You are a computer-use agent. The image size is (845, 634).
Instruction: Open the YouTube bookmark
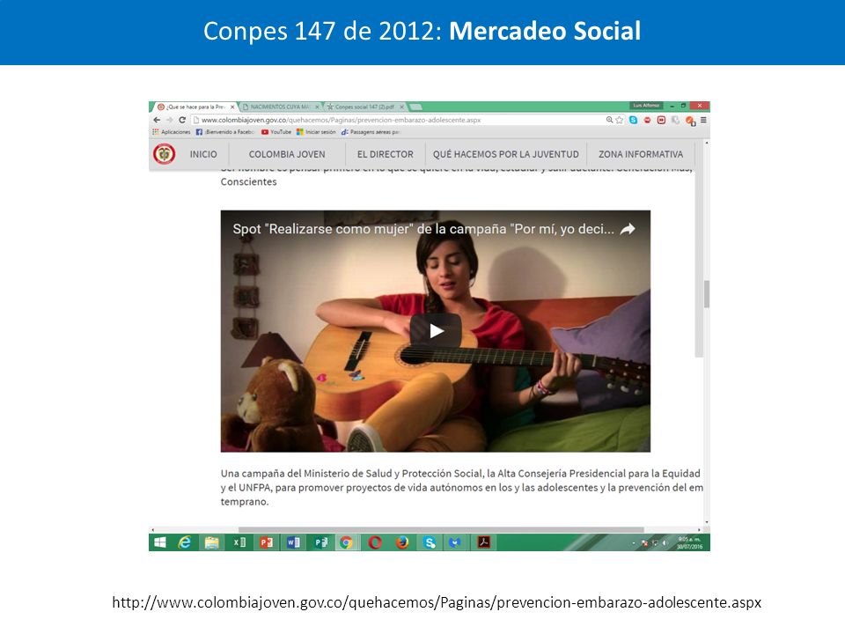pos(276,131)
